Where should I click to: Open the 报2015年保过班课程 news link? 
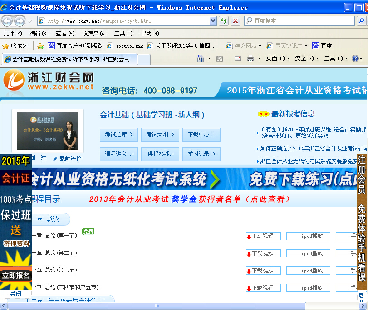coord(314,132)
